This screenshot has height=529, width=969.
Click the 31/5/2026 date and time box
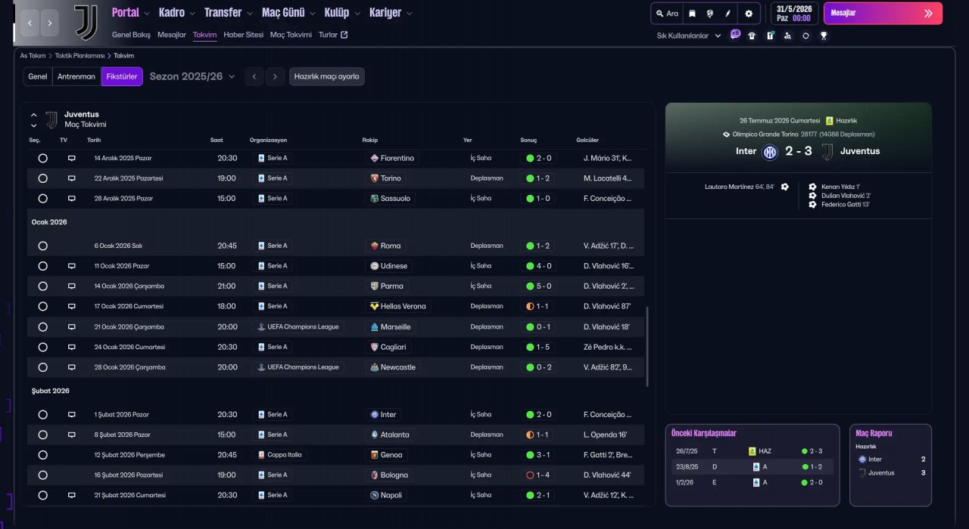794,14
